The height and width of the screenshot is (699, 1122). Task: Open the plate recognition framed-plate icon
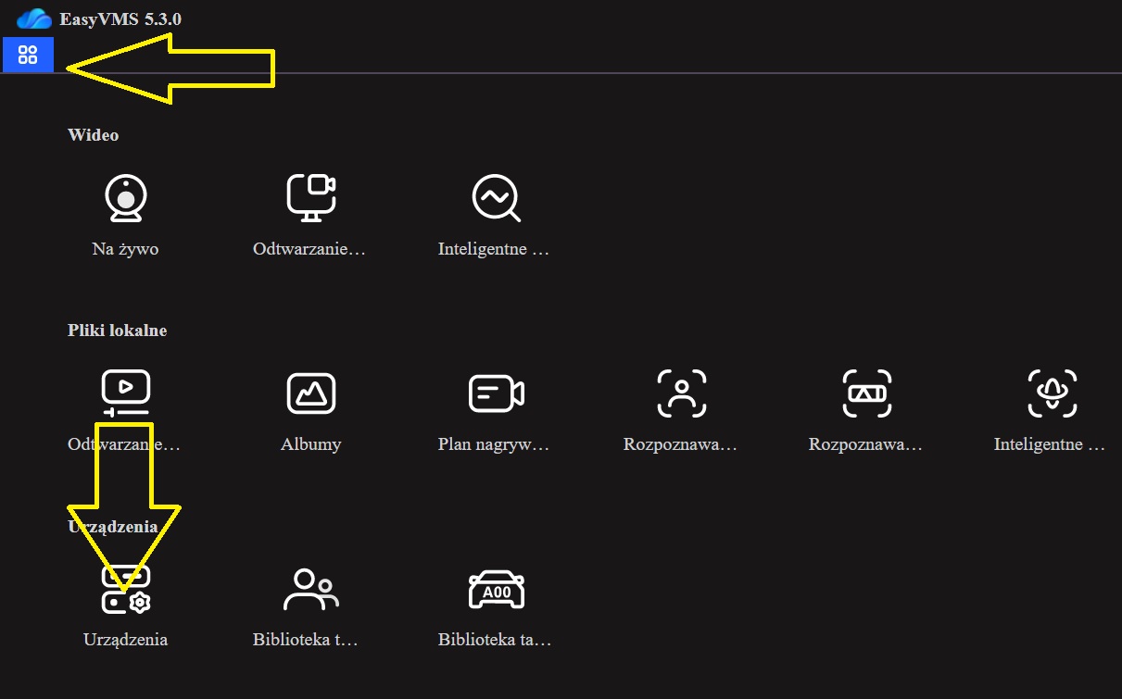point(867,393)
